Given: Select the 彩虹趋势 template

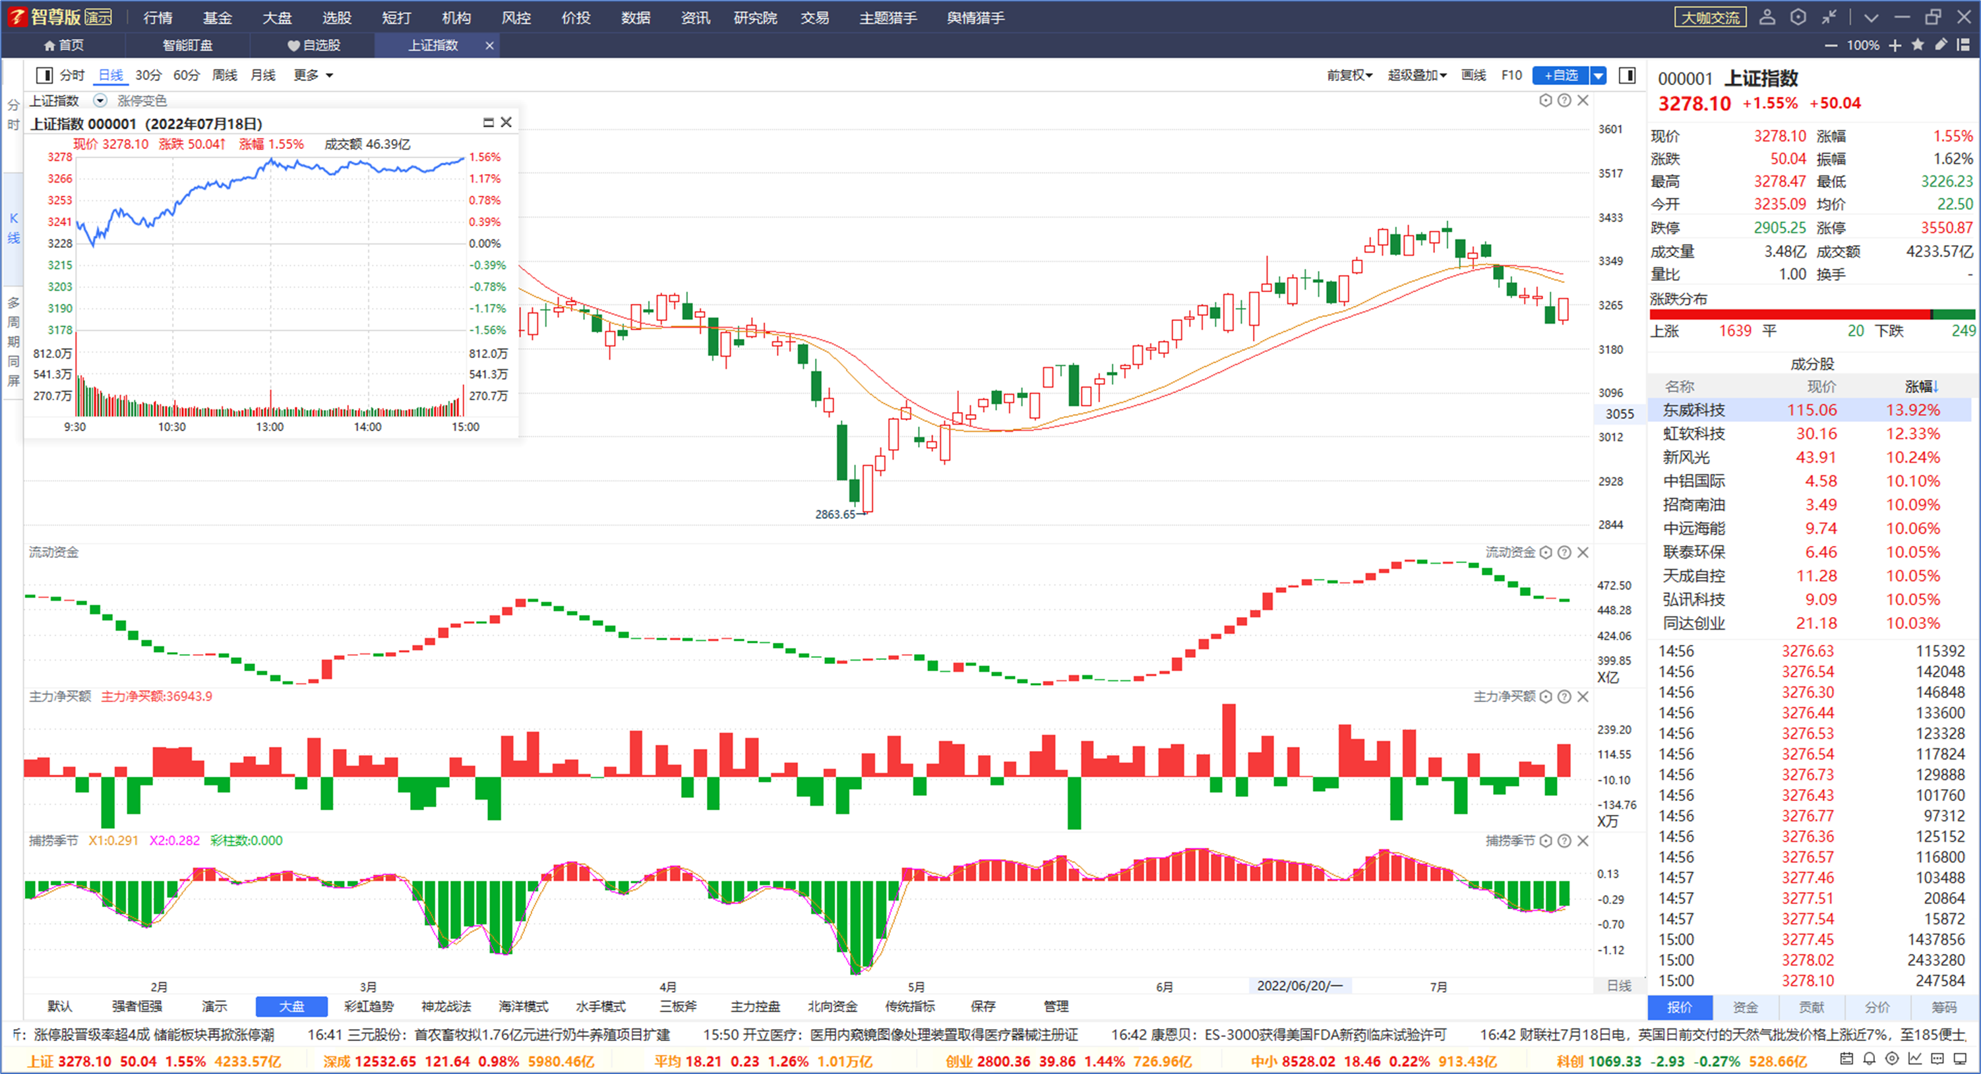Looking at the screenshot, I should tap(369, 1006).
